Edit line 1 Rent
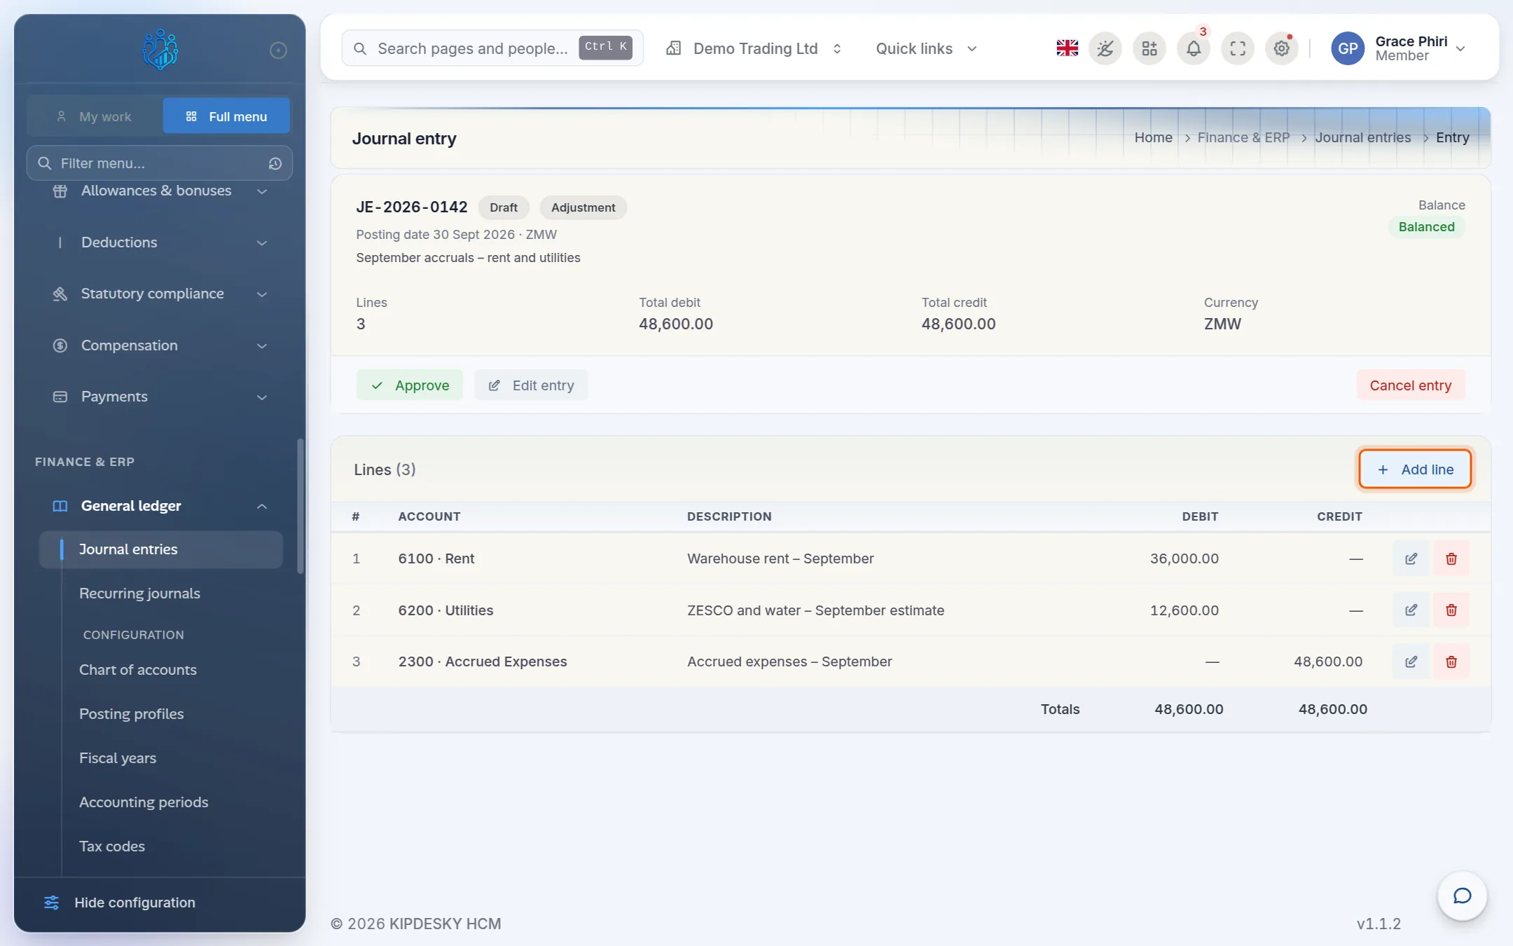The height and width of the screenshot is (946, 1513). (x=1411, y=558)
